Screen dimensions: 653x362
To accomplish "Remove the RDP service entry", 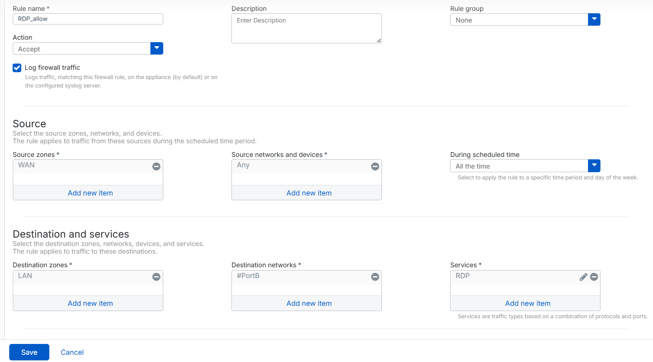I will tap(594, 277).
